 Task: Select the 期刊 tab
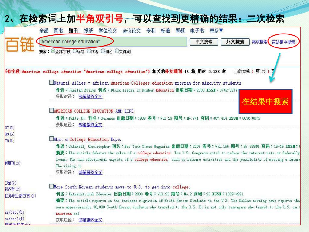click(x=73, y=31)
